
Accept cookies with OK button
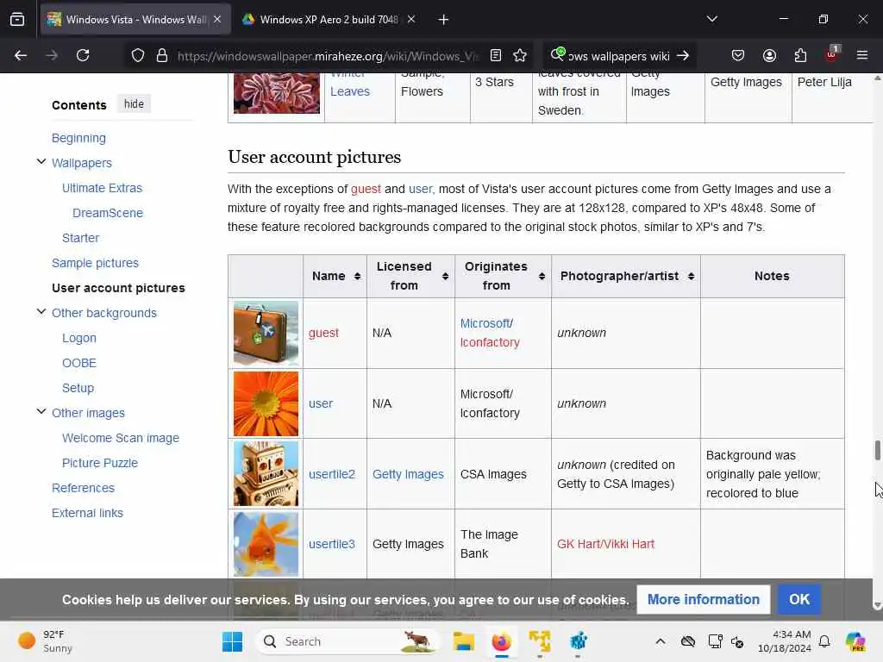pyautogui.click(x=799, y=600)
